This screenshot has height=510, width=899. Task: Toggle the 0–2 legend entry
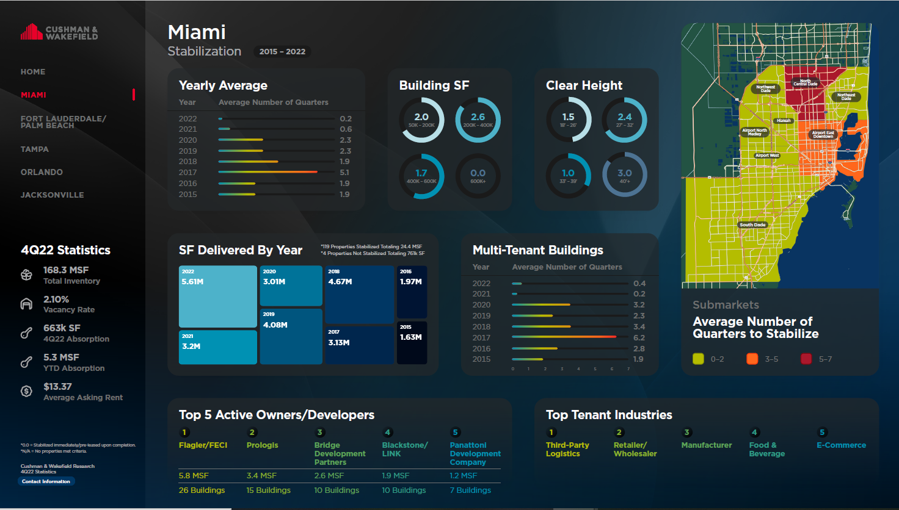705,359
